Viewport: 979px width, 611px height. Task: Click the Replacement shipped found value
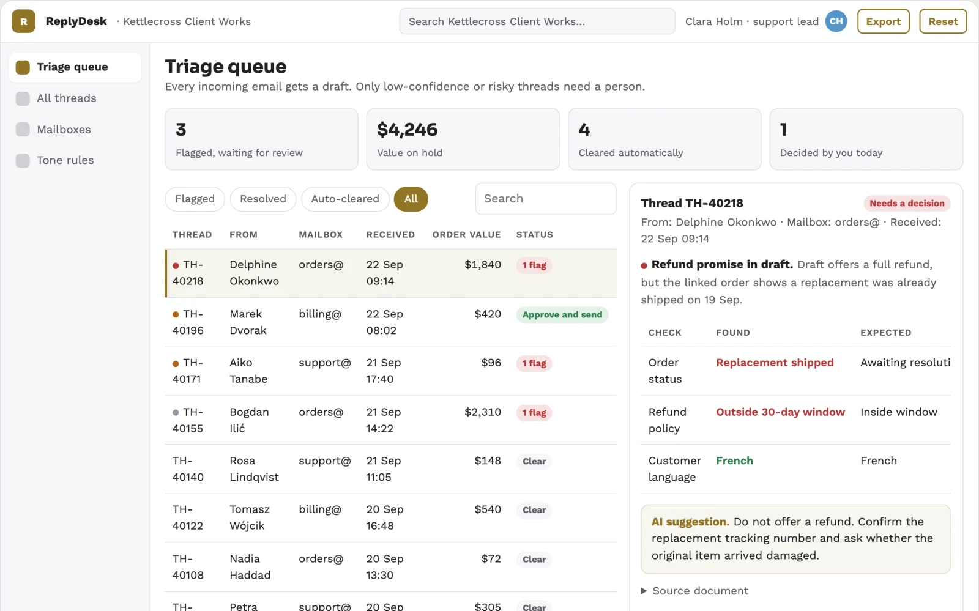[775, 363]
